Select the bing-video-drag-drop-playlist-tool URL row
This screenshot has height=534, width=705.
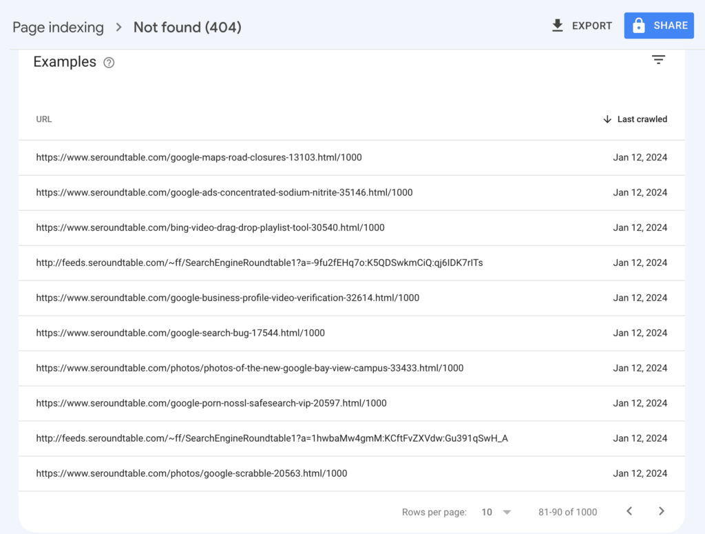pyautogui.click(x=210, y=227)
